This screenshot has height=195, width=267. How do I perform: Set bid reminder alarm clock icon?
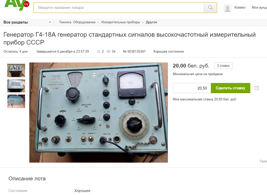click(257, 88)
